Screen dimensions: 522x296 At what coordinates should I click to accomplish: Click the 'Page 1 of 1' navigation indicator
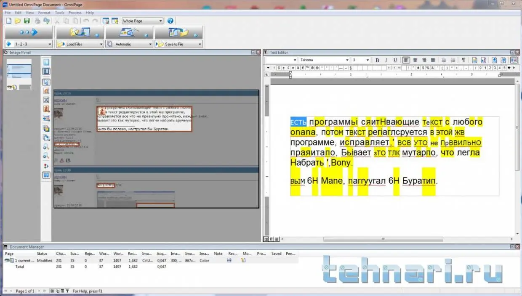(x=25, y=291)
